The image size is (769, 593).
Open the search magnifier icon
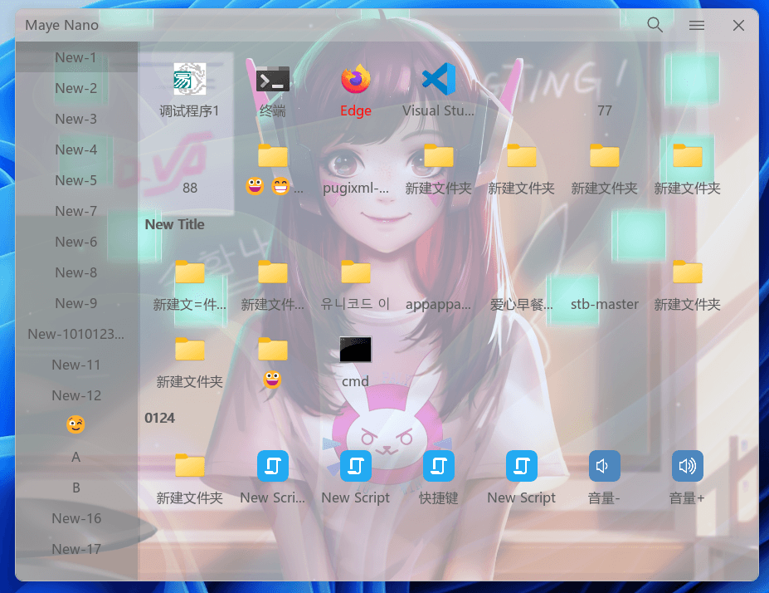(655, 25)
